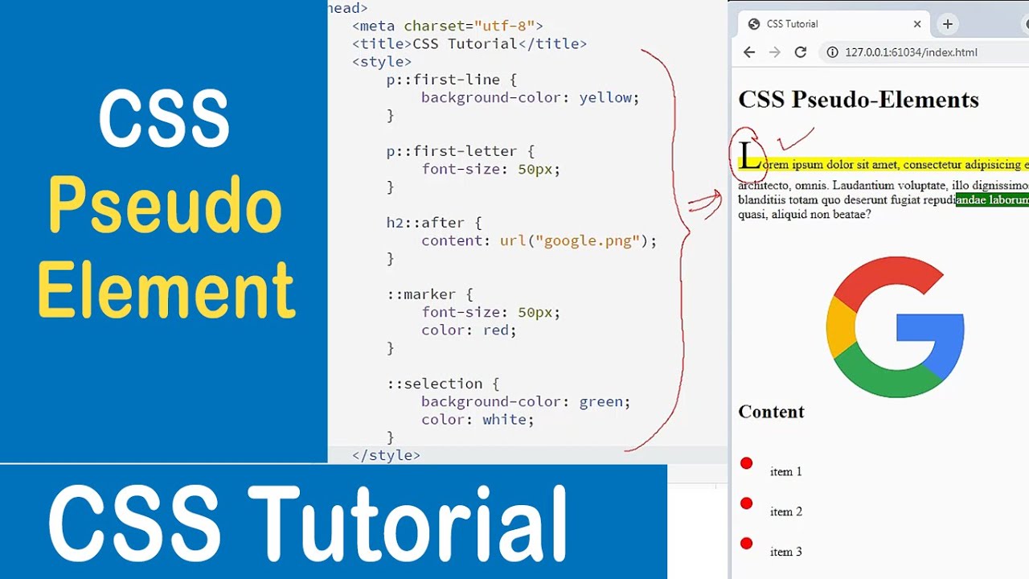The height and width of the screenshot is (579, 1029).
Task: Click the Google logo image
Action: point(895,327)
